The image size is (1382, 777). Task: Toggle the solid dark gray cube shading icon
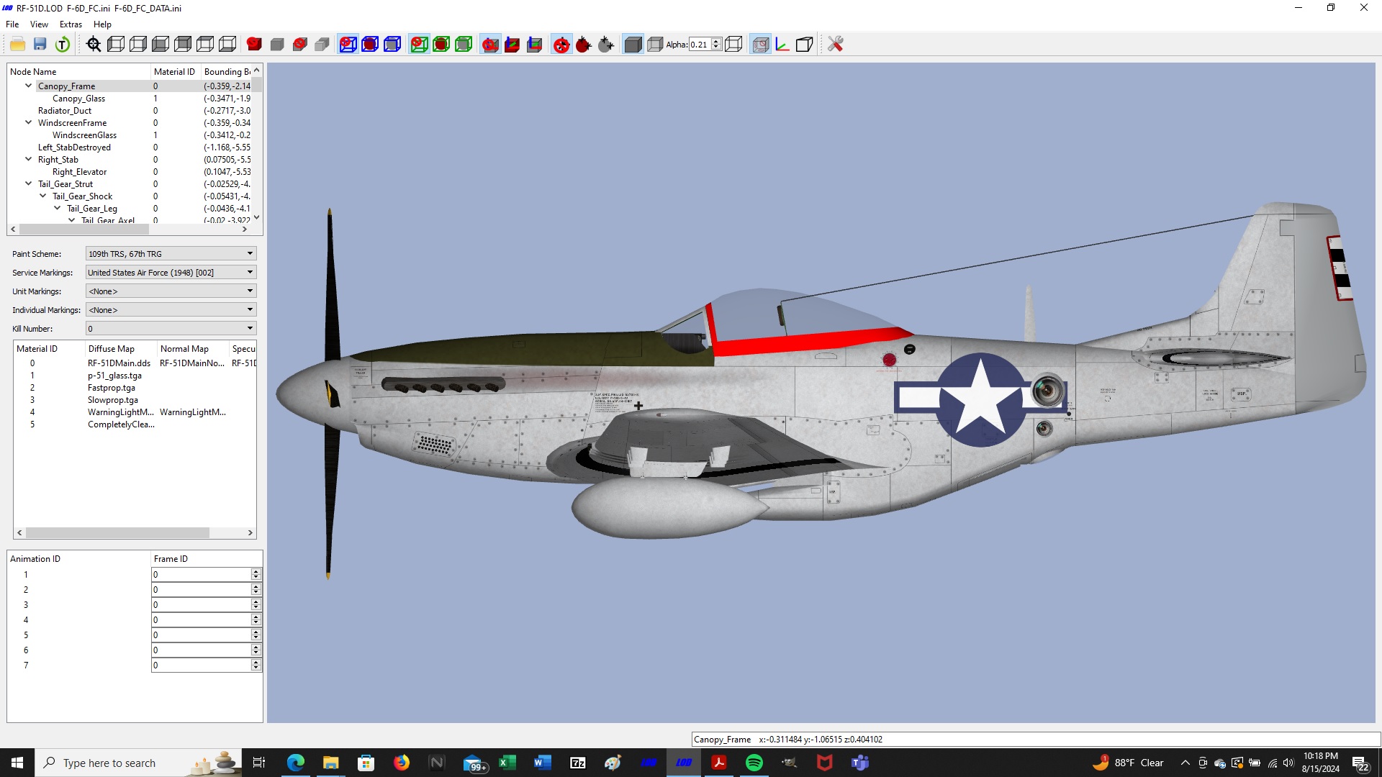633,45
